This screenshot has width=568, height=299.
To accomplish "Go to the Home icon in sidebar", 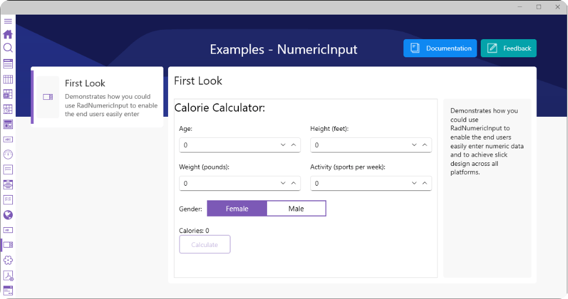I will pyautogui.click(x=8, y=34).
